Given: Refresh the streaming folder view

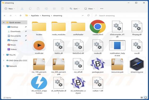Looking at the screenshot, I should point(88,15).
